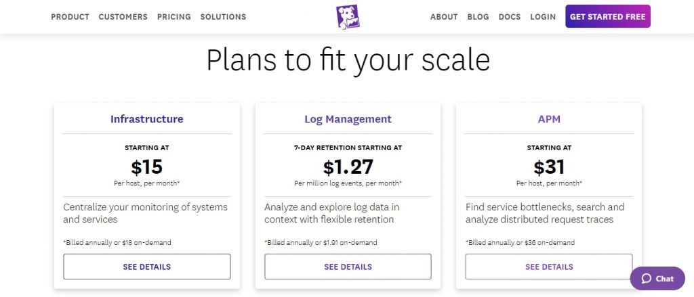
Task: Click the $31 APM price
Action: coord(549,167)
